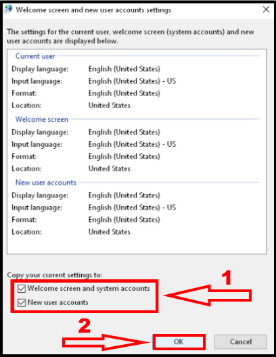Click the red arrow pointing at checkboxes
This screenshot has width=276, height=357.
[208, 295]
